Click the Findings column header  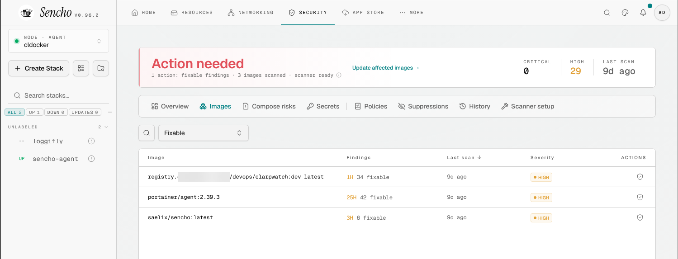358,157
